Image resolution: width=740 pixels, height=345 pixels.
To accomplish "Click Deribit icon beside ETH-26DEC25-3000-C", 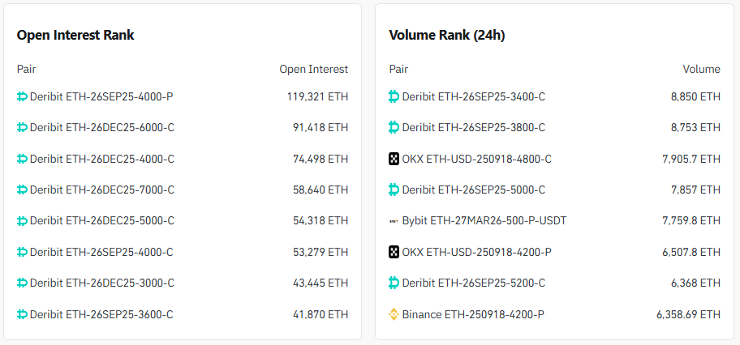I will pyautogui.click(x=22, y=283).
